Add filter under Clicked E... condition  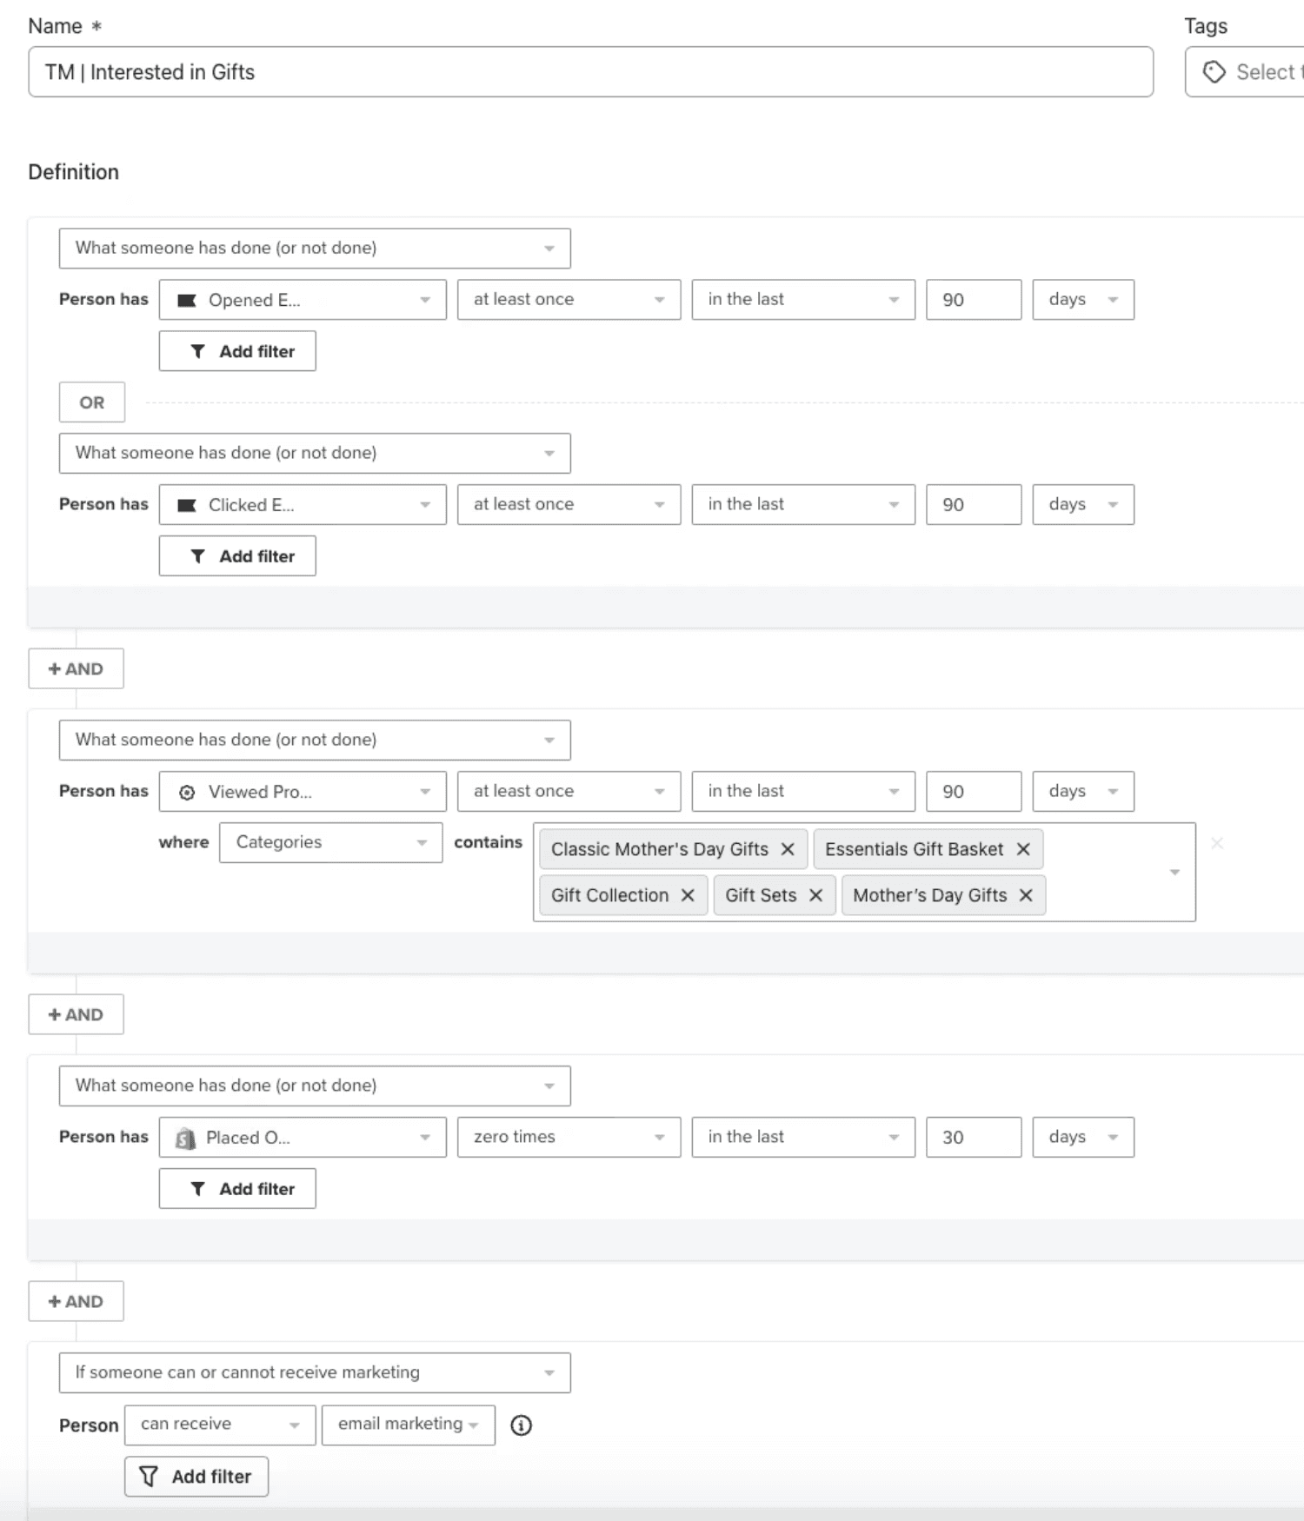237,556
